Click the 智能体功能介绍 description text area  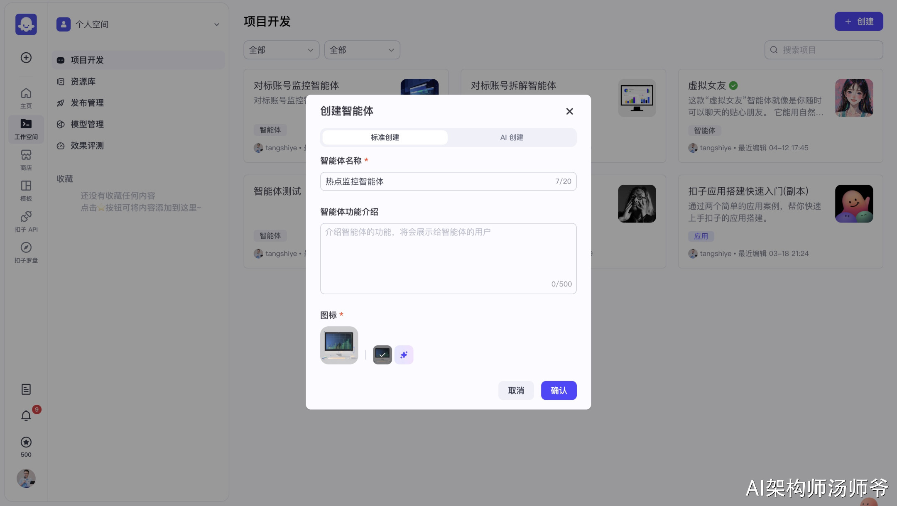[448, 257]
